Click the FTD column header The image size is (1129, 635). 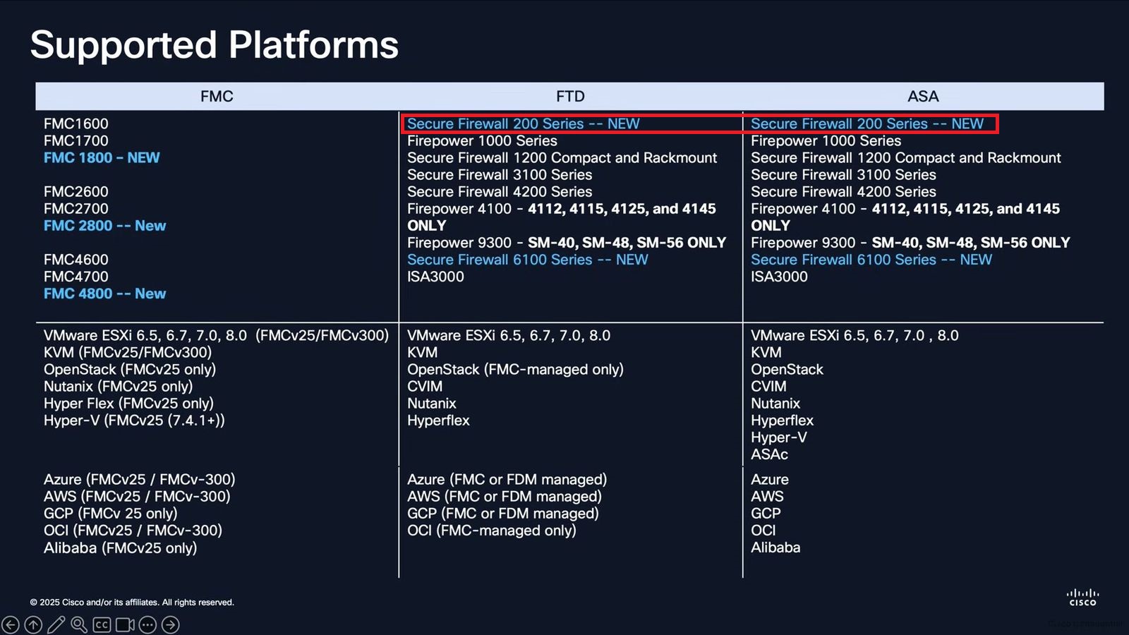tap(570, 97)
